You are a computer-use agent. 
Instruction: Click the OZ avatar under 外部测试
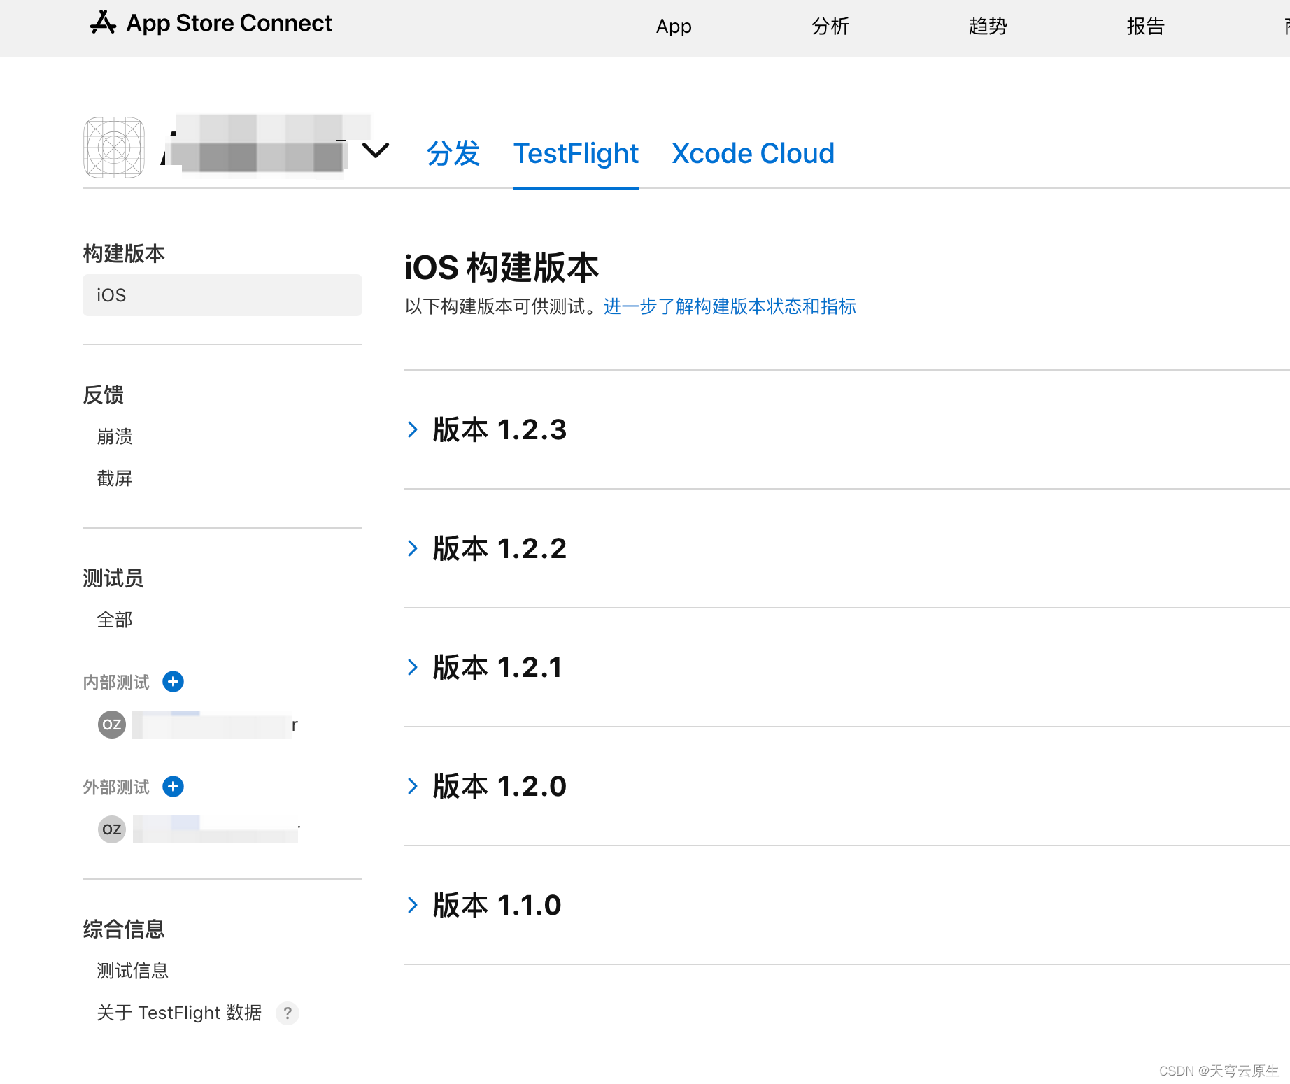pyautogui.click(x=112, y=829)
